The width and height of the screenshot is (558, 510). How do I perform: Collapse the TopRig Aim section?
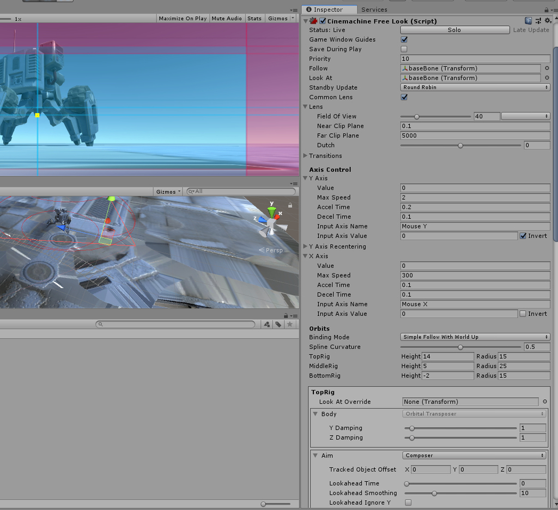316,455
